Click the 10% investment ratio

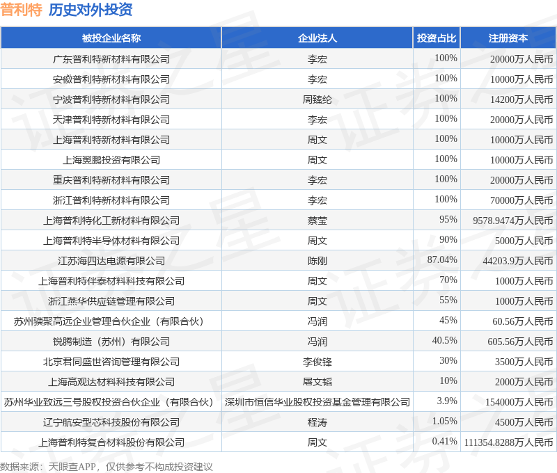click(x=448, y=380)
